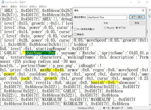
Task: Open the 說明 menu
Action: coord(42,6)
